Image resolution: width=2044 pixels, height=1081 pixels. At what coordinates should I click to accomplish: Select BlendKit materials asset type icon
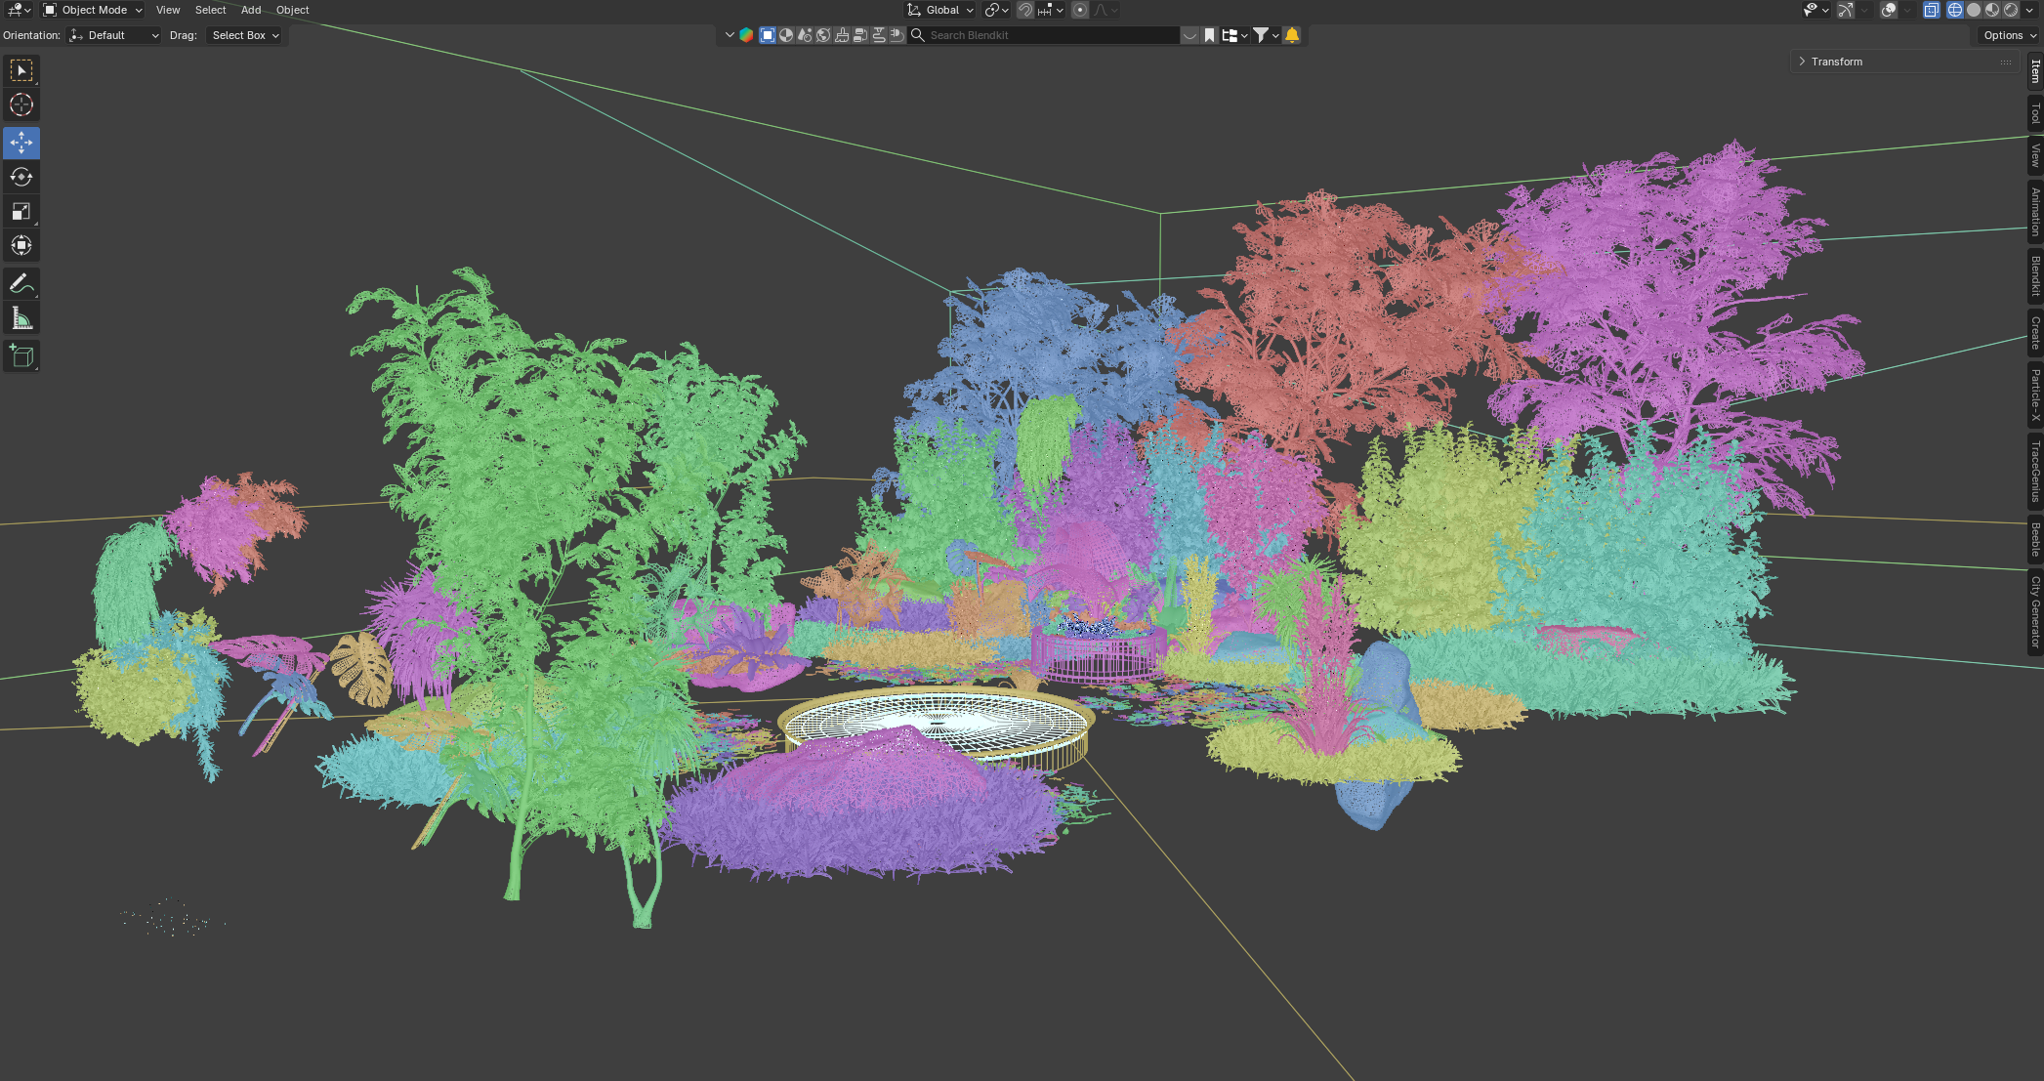(786, 35)
